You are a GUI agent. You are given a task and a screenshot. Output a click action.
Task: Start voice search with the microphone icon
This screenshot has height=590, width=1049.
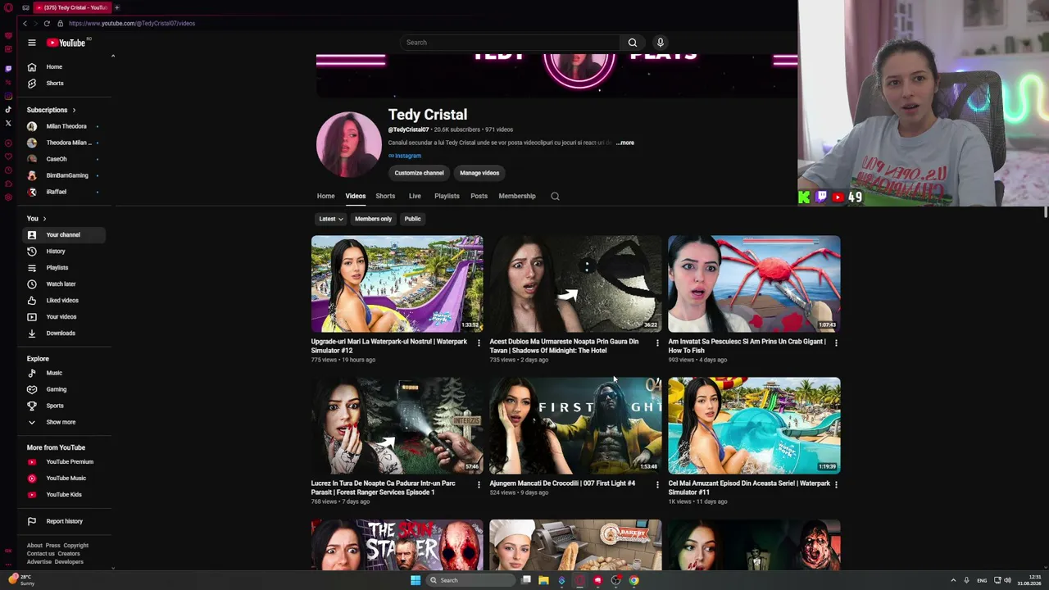point(660,43)
